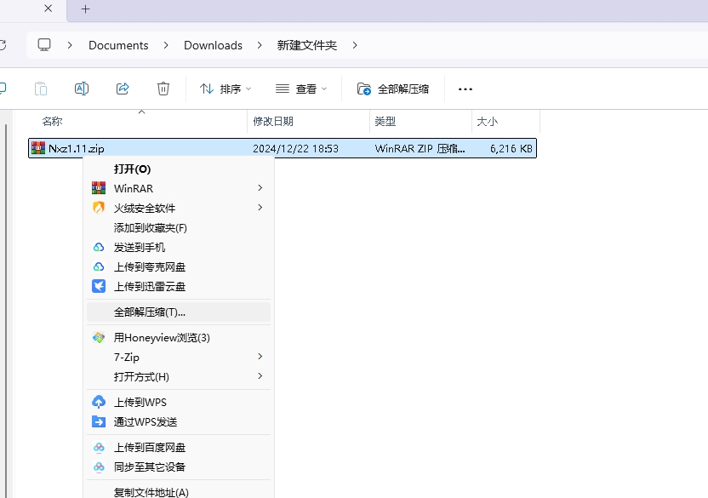This screenshot has height=498, width=708.
Task: Choose 上传到迅雷云盘 menu item
Action: point(179,287)
